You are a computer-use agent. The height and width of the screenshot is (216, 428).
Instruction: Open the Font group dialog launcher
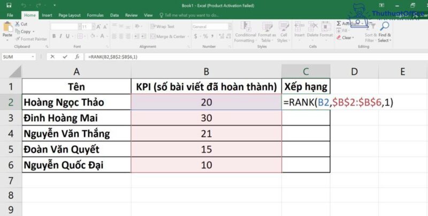click(108, 47)
